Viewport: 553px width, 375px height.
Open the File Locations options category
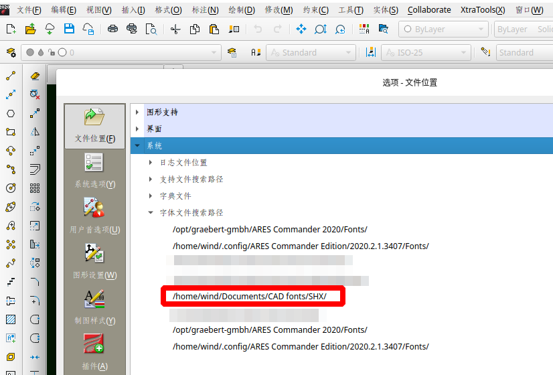click(94, 126)
